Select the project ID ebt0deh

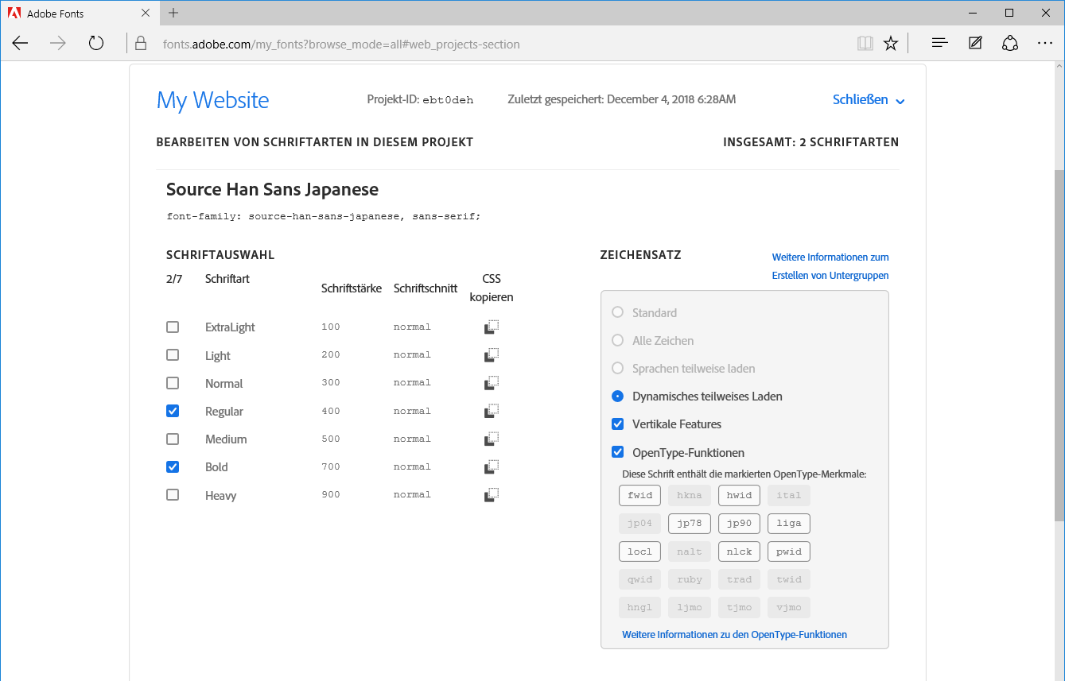click(448, 100)
